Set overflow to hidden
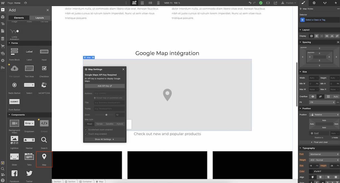 (320, 97)
